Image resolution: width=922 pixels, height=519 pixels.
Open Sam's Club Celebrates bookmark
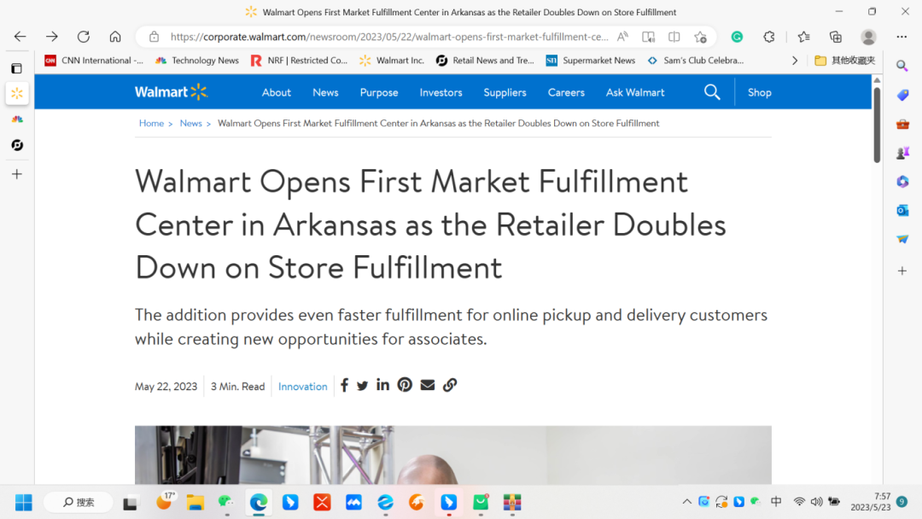tap(696, 61)
